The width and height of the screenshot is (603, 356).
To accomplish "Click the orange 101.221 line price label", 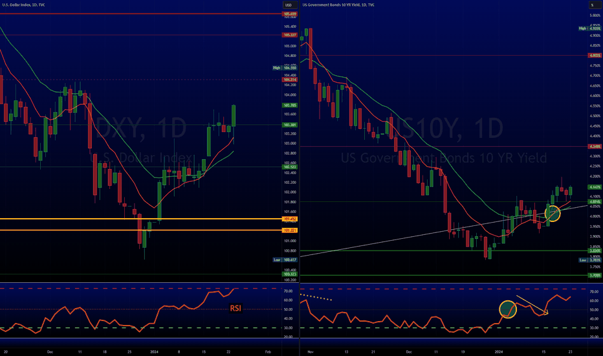I will pos(290,230).
